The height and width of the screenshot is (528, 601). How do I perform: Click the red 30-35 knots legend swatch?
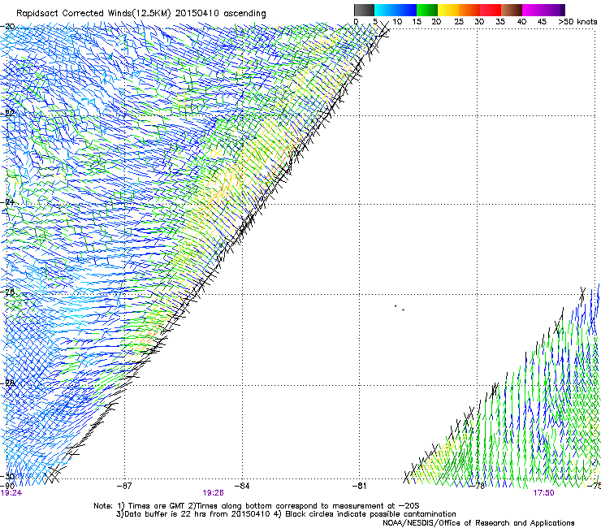[x=491, y=10]
